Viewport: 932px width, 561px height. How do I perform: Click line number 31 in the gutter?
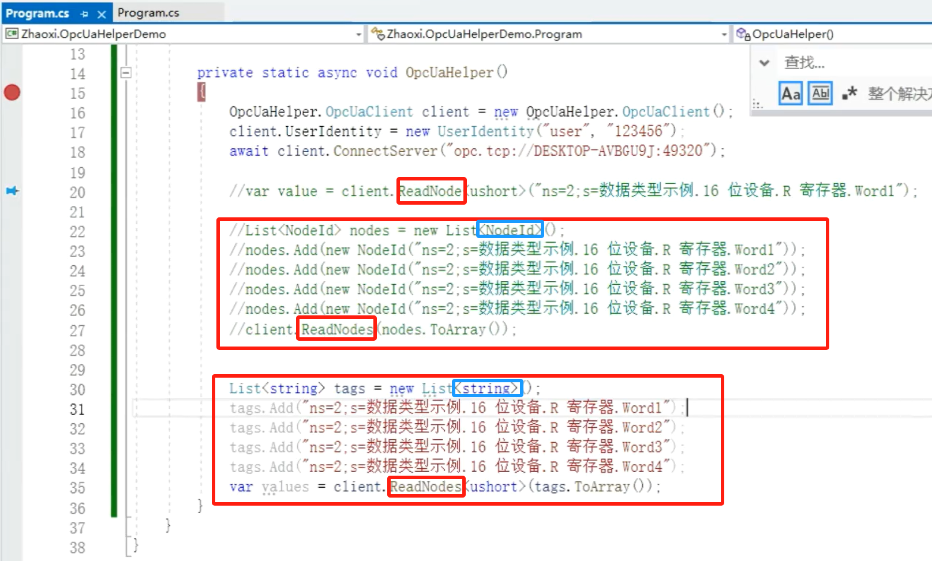77,409
